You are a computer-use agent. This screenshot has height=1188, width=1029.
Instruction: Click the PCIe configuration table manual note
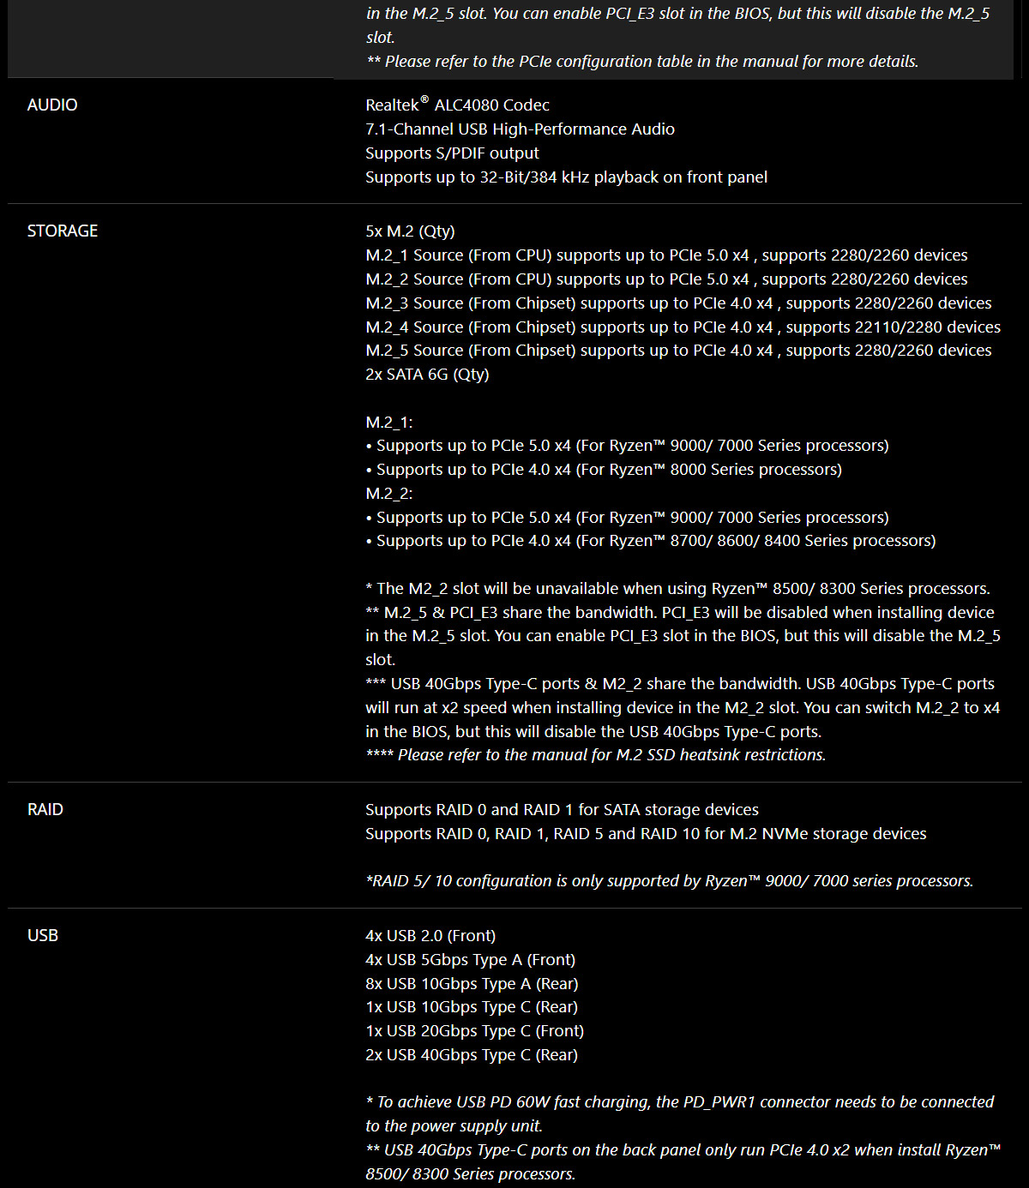tap(642, 62)
